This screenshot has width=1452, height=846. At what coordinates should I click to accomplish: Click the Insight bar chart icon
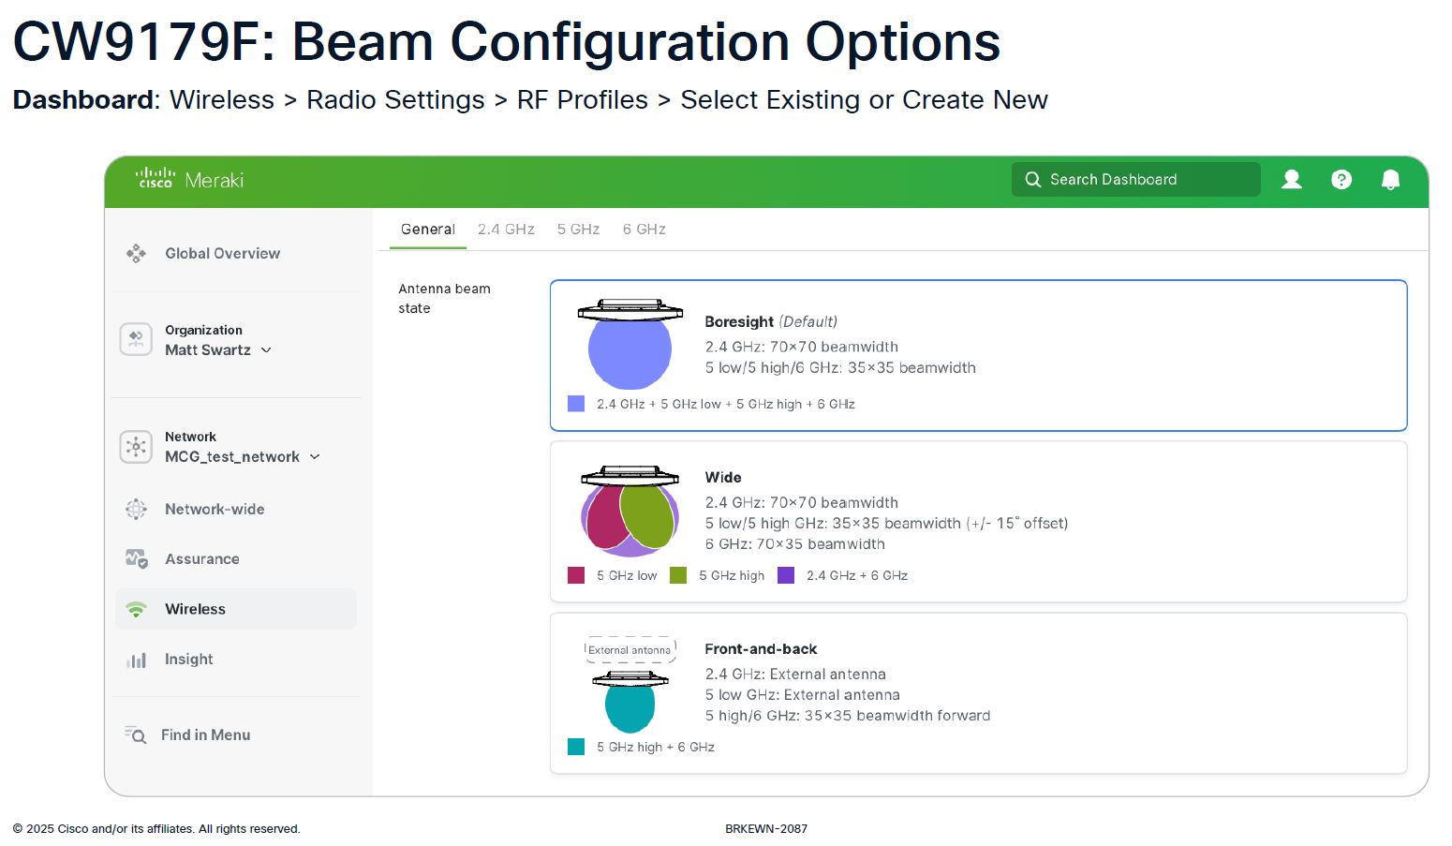tap(136, 660)
